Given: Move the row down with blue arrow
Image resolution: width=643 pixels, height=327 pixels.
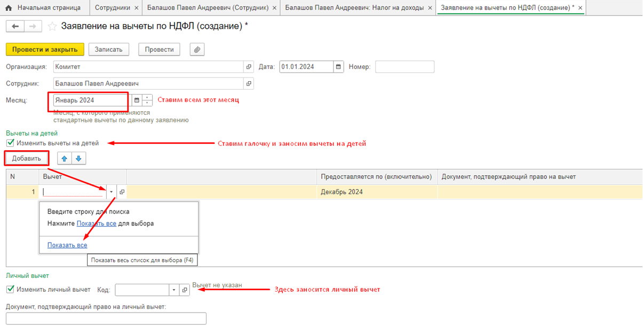Looking at the screenshot, I should coord(78,159).
